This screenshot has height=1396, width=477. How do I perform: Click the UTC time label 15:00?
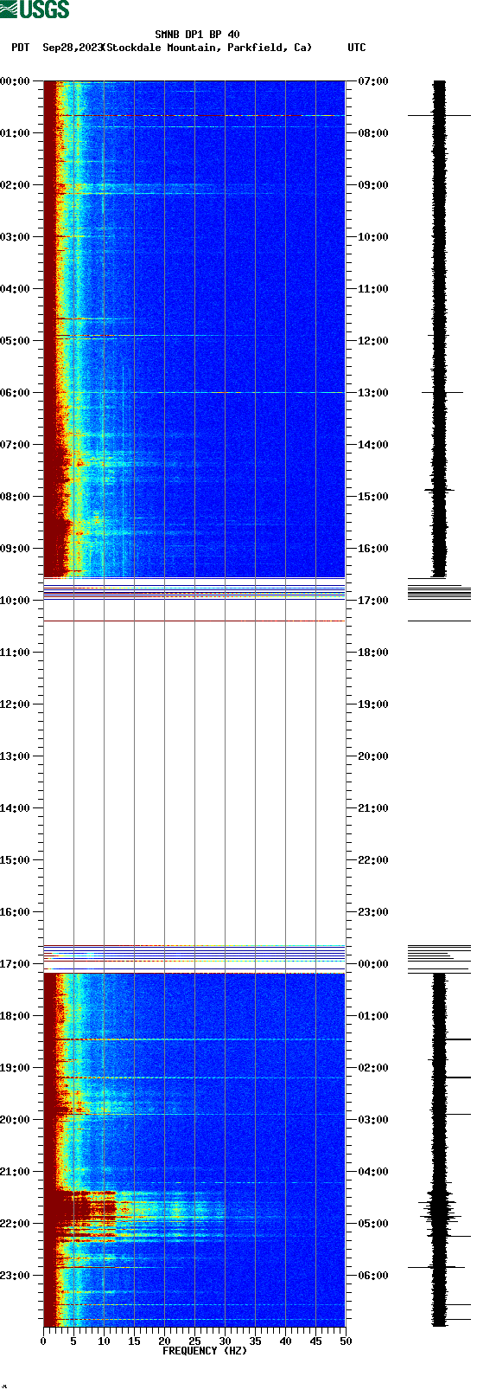(x=372, y=497)
